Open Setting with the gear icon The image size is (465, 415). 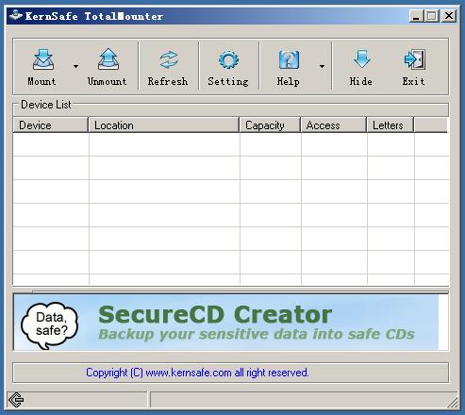228,59
